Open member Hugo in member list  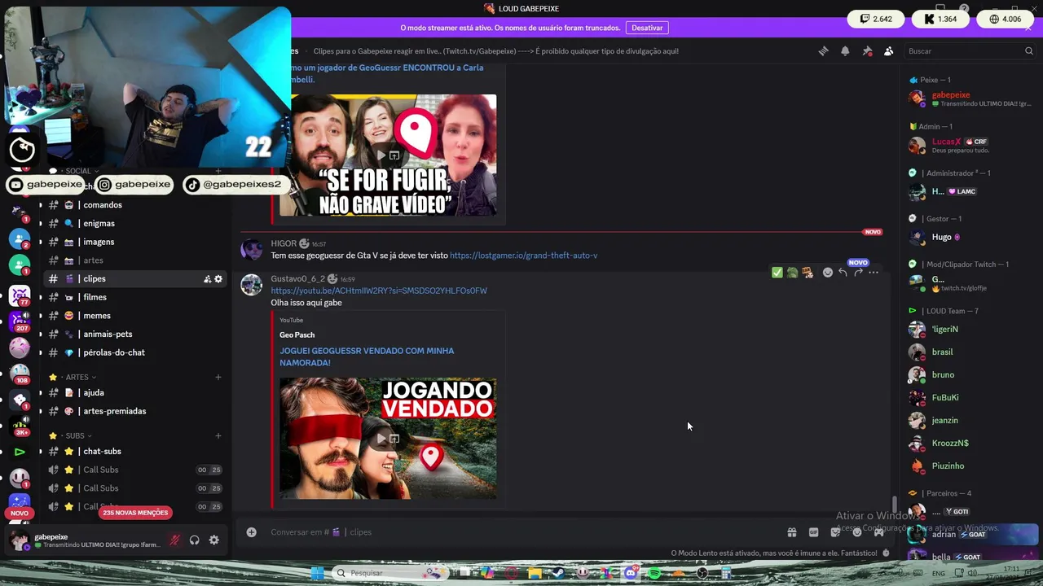click(x=970, y=237)
